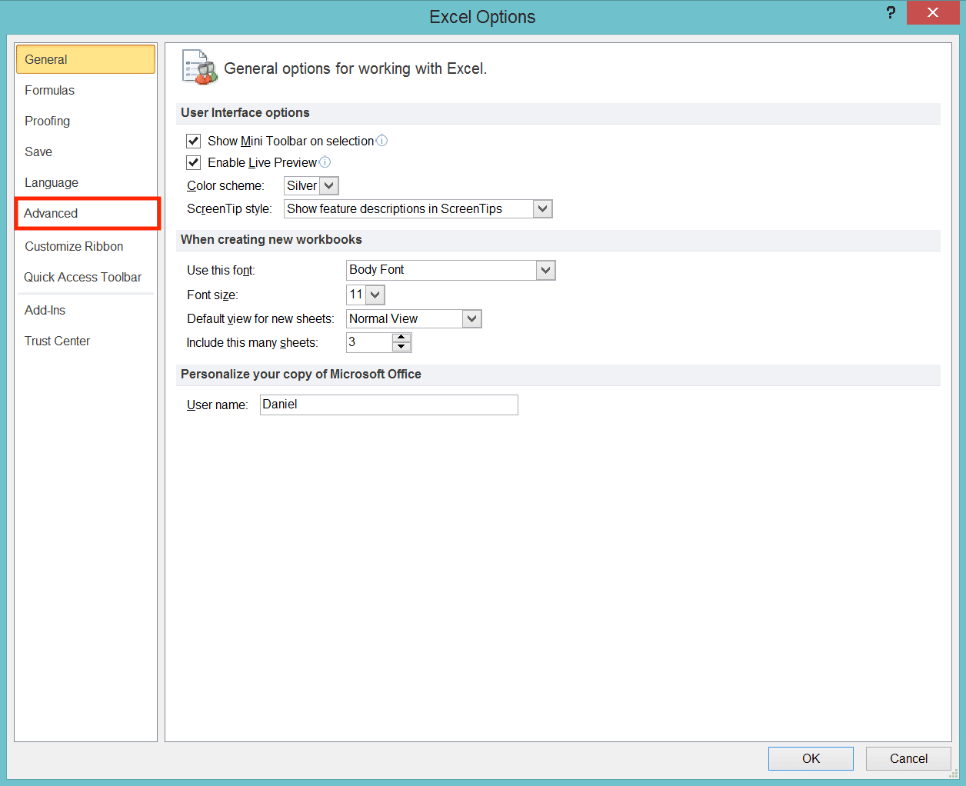This screenshot has height=786, width=966.
Task: Disable Enable Live Preview
Action: pos(193,162)
